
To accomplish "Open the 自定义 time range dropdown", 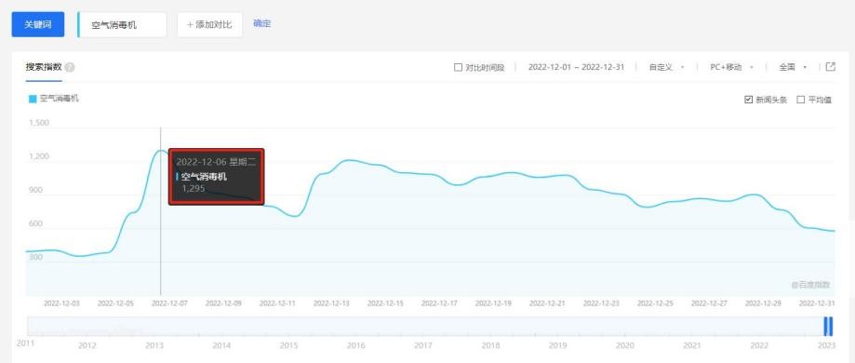I will click(666, 67).
